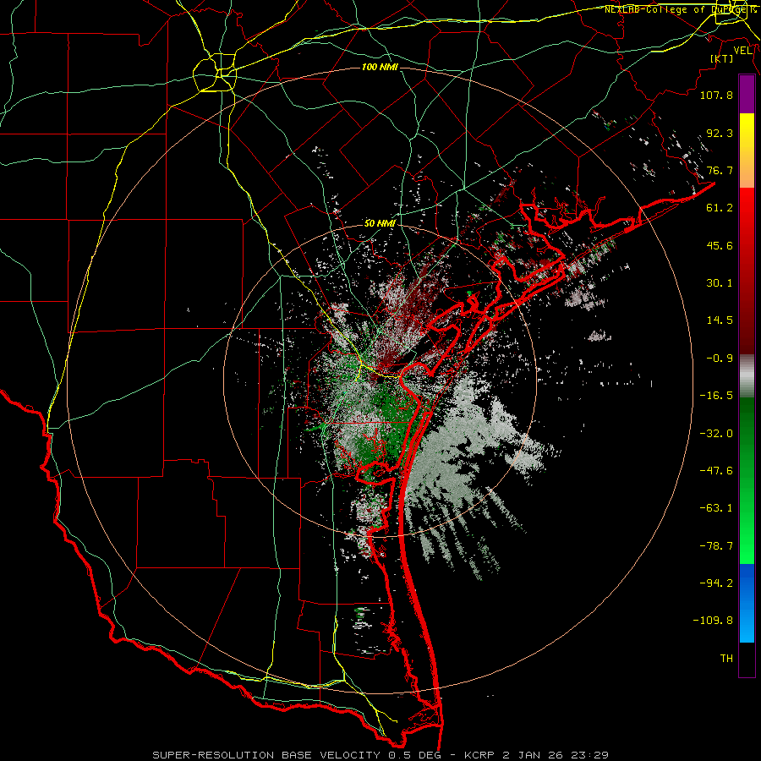This screenshot has width=761, height=761.
Task: Click the TH legend label
Action: pos(726,659)
